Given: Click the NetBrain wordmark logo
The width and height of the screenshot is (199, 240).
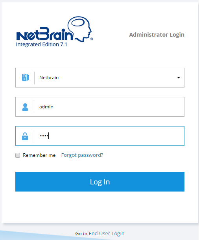Looking at the screenshot, I should point(44,33).
